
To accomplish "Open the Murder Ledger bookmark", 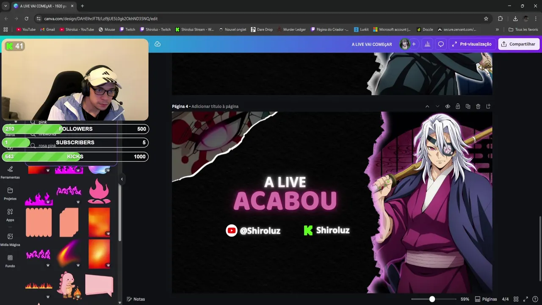I will tap(291, 30).
